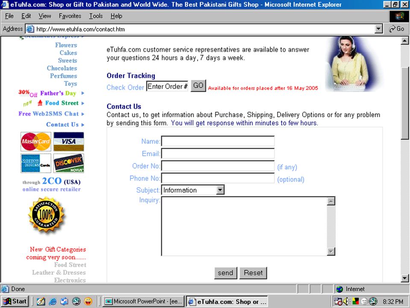Click the Order No input field
The image size is (410, 308).
pyautogui.click(x=218, y=166)
